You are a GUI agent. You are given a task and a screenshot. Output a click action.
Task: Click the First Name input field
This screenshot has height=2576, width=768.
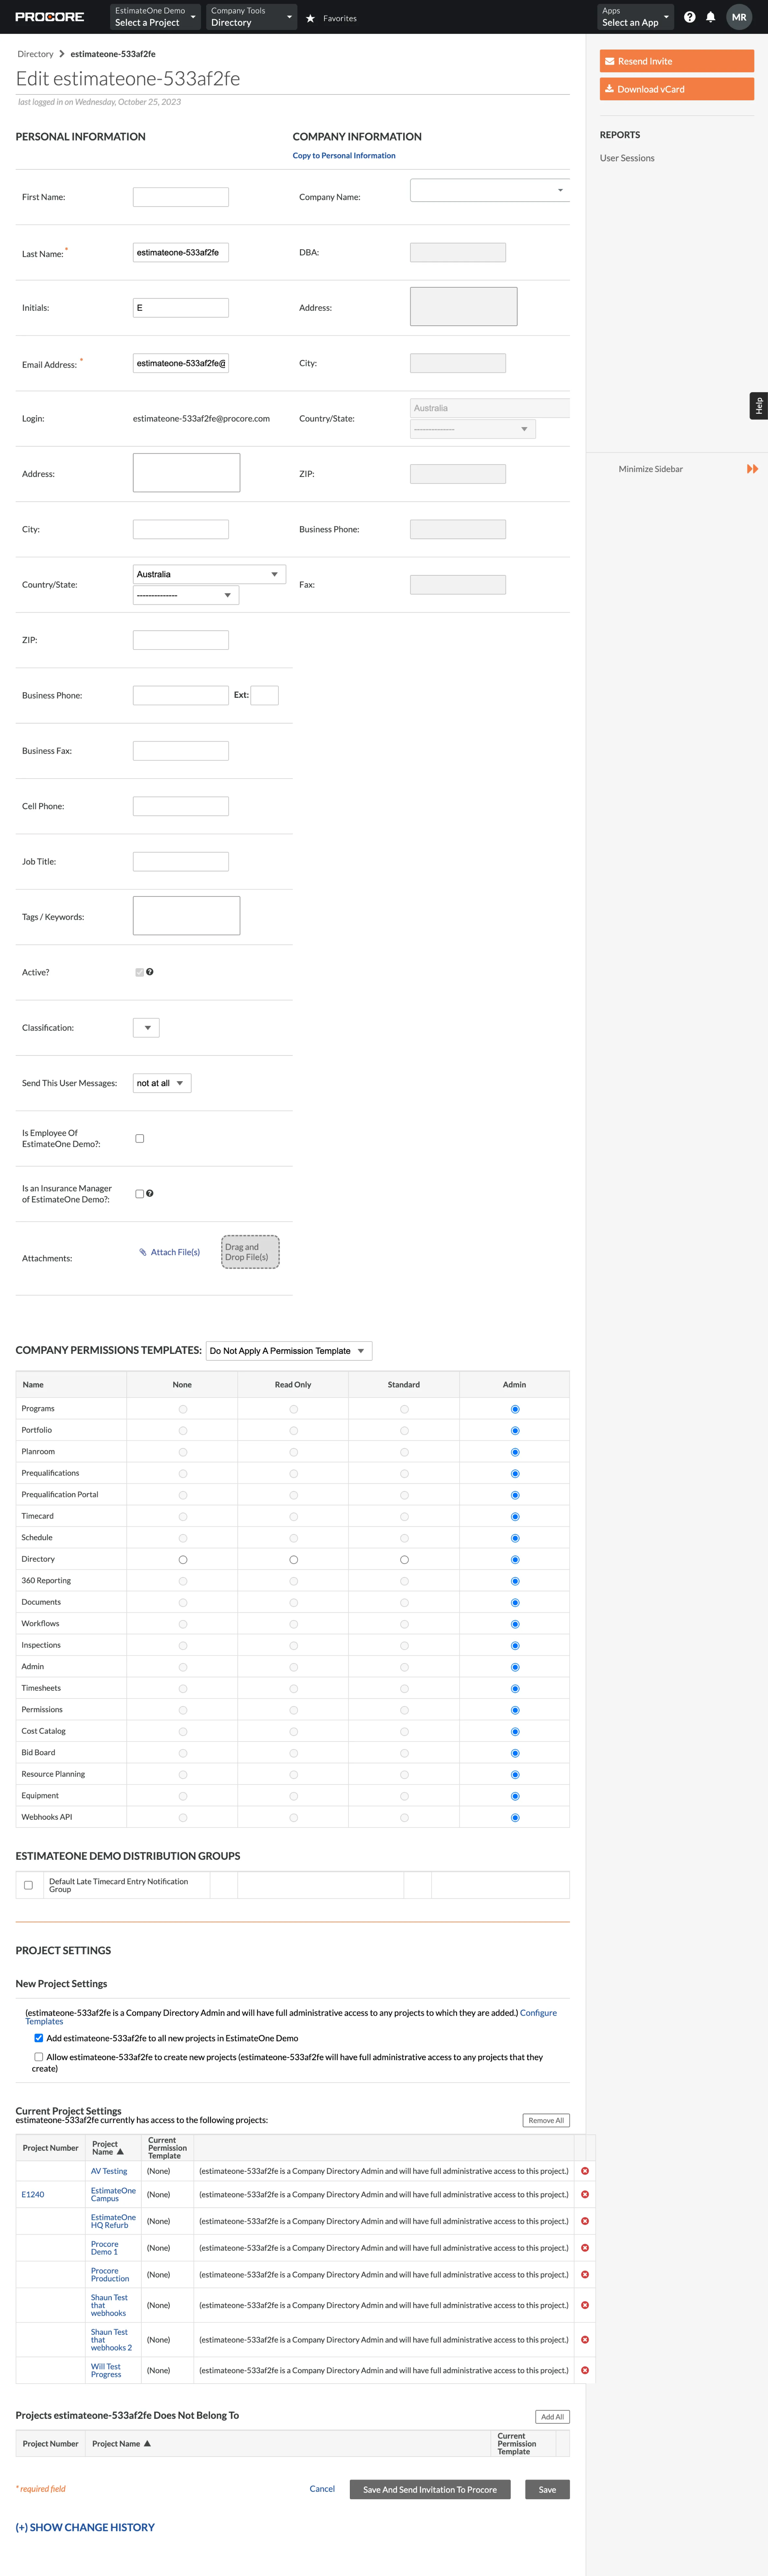tap(181, 197)
